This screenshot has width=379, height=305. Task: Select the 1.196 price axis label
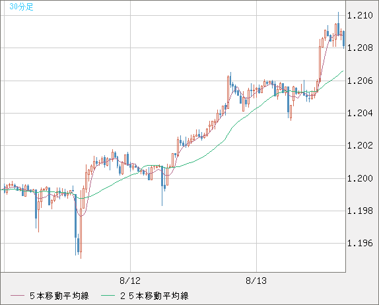(x=360, y=243)
